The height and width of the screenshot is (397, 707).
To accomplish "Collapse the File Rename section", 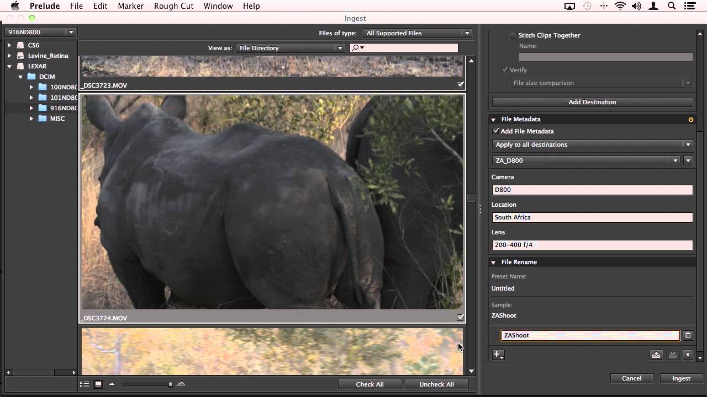I will [x=493, y=262].
